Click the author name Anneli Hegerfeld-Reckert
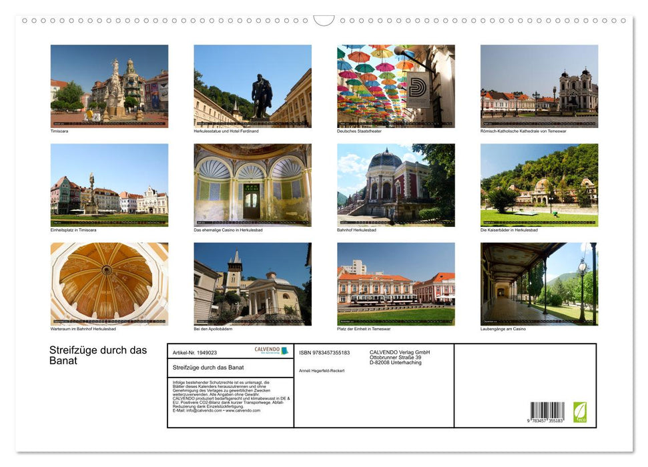Image resolution: width=648 pixels, height=467 pixels. tap(322, 371)
